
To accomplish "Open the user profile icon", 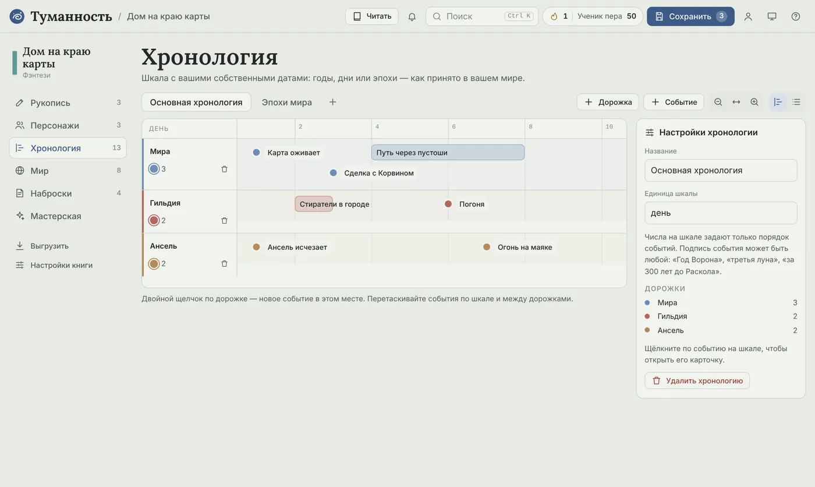I will click(x=748, y=16).
